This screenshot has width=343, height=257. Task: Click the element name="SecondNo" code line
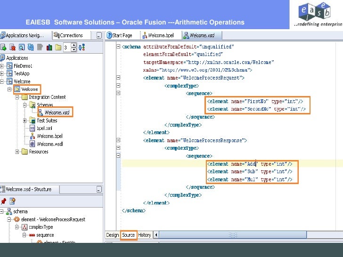[256, 109]
